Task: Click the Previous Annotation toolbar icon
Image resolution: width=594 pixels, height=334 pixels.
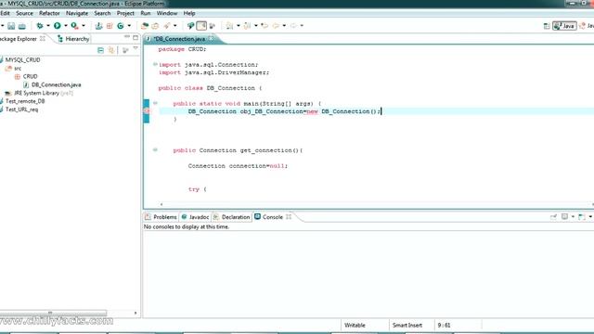Action: 248,26
